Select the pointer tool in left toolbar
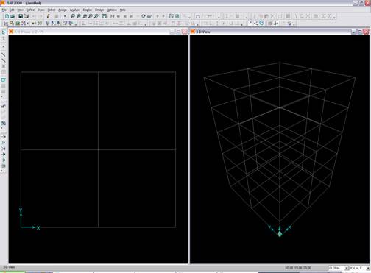Image resolution: width=371 pixels, height=273 pixels. (x=4, y=32)
